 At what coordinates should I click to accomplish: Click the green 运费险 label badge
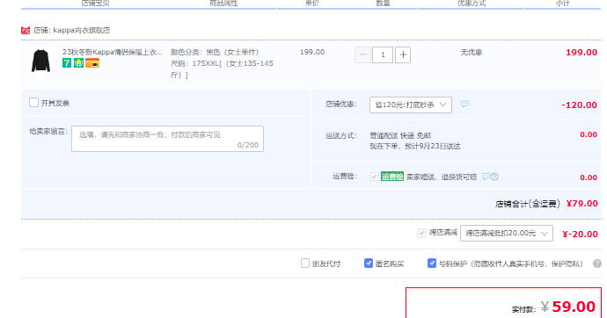pyautogui.click(x=392, y=177)
